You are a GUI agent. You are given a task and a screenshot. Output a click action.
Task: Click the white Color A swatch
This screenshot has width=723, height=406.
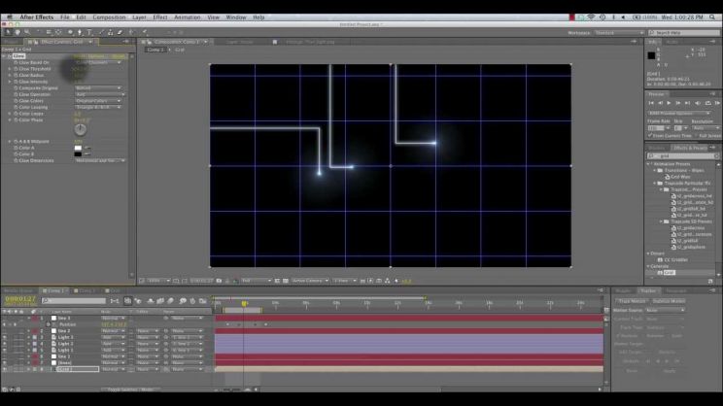point(78,148)
